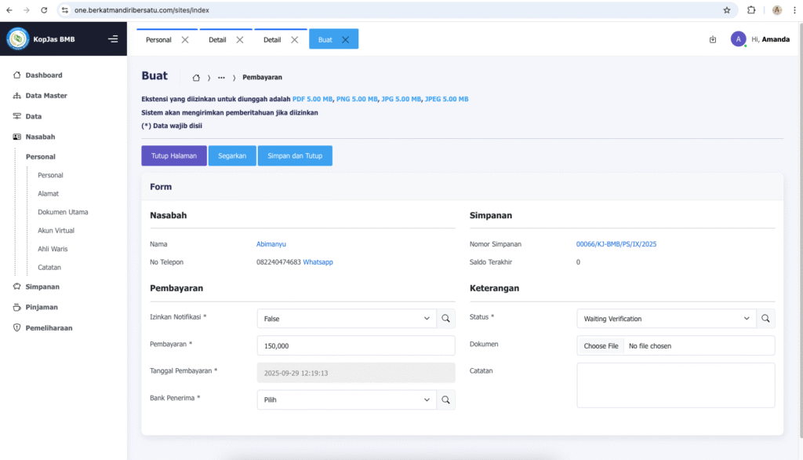
Task: Click the Simpan dan Tutup button
Action: pyautogui.click(x=295, y=155)
